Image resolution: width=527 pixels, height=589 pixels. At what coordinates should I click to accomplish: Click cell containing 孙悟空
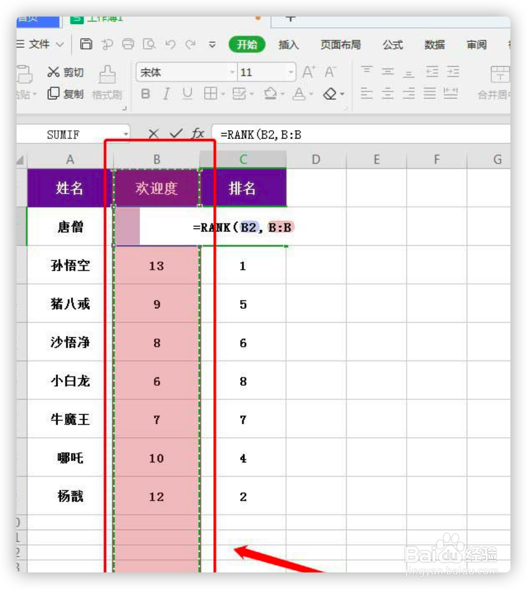click(70, 265)
